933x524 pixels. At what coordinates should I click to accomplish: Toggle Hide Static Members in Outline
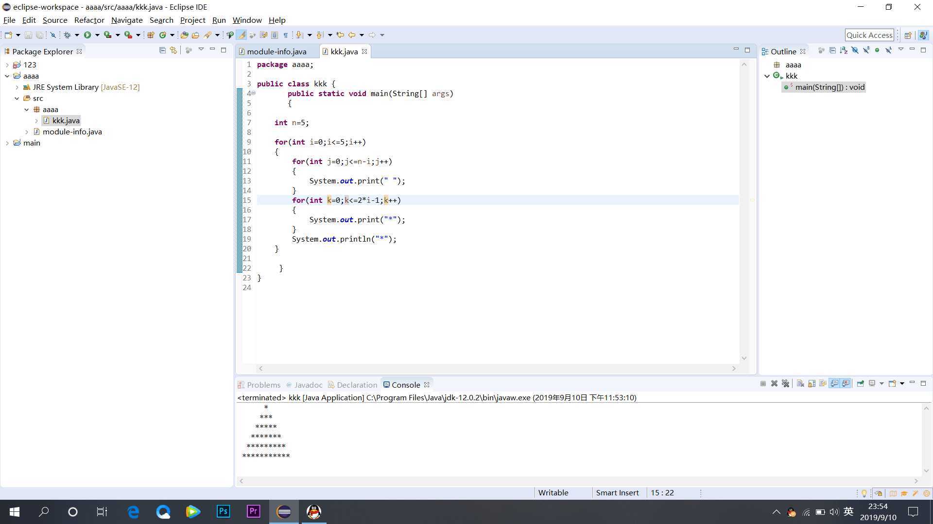tap(866, 50)
